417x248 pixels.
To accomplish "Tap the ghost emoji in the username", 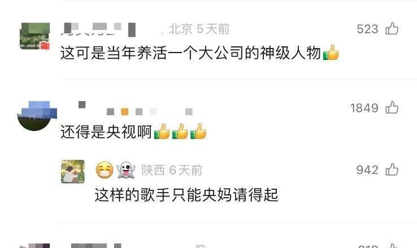I will pos(126,170).
